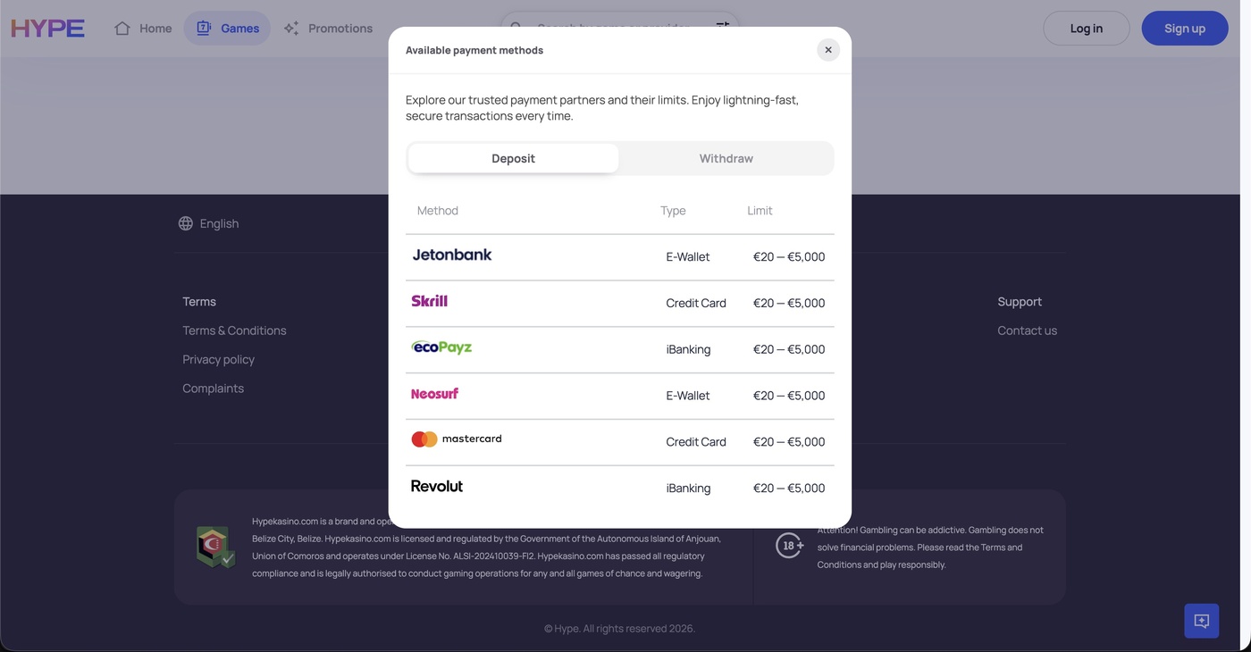Click E-Wallet type in the Jetonbank row

click(688, 256)
